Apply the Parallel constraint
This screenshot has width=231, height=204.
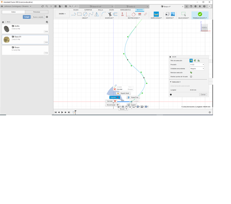tap(145, 14)
